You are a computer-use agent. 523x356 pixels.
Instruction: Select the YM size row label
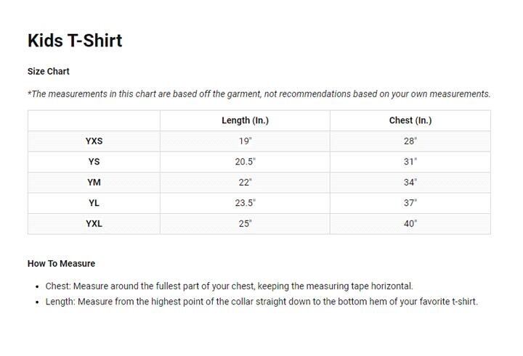[94, 183]
